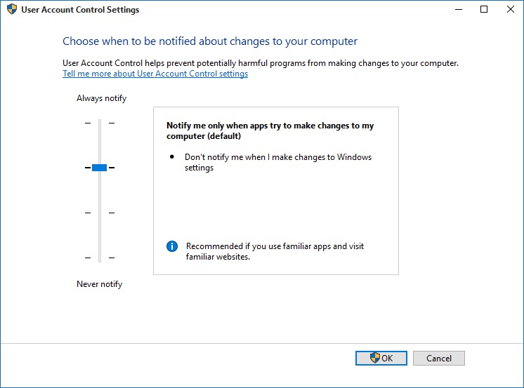Click the Never notify label below the slider

pos(100,284)
